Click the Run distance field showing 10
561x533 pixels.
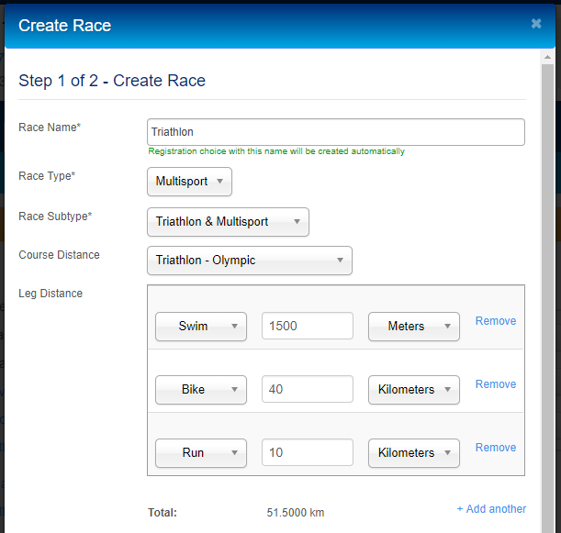308,452
